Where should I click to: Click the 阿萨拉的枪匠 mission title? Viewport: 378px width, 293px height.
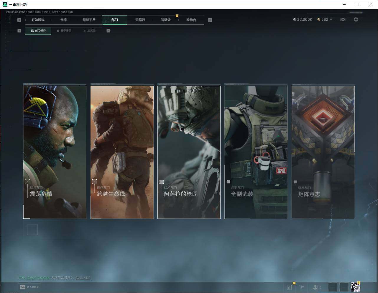point(181,194)
